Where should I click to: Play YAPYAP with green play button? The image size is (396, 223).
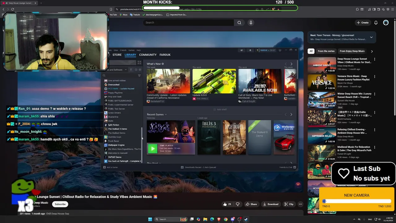(152, 149)
